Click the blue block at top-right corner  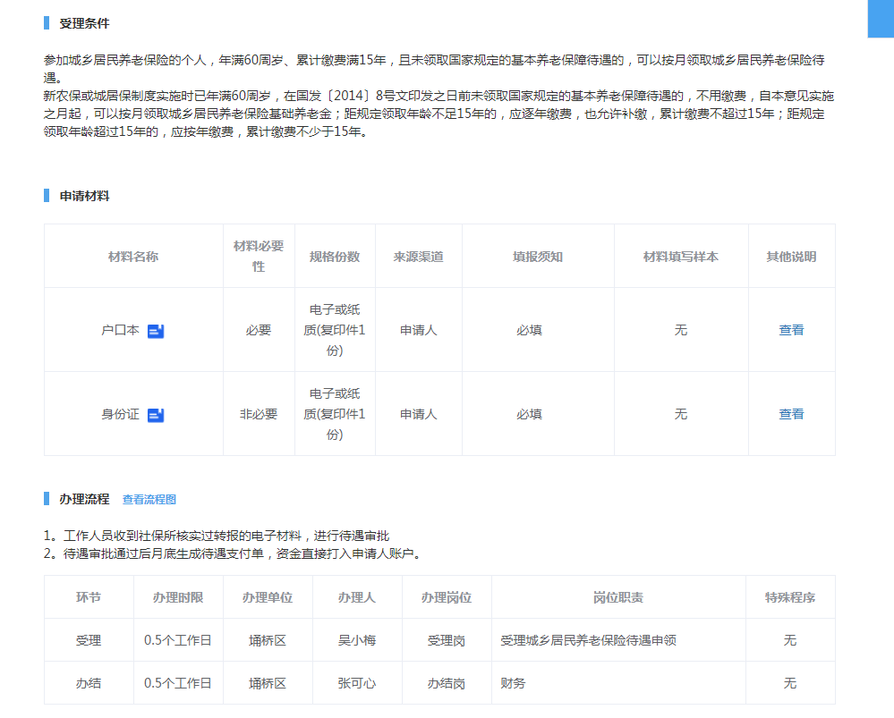pyautogui.click(x=881, y=18)
